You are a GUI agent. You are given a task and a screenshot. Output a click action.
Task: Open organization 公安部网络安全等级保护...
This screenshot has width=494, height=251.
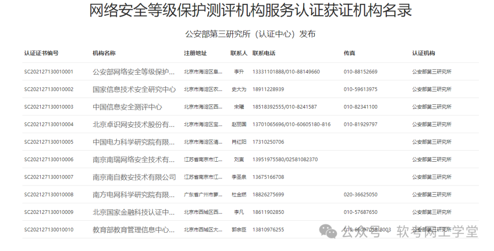tap(134, 72)
